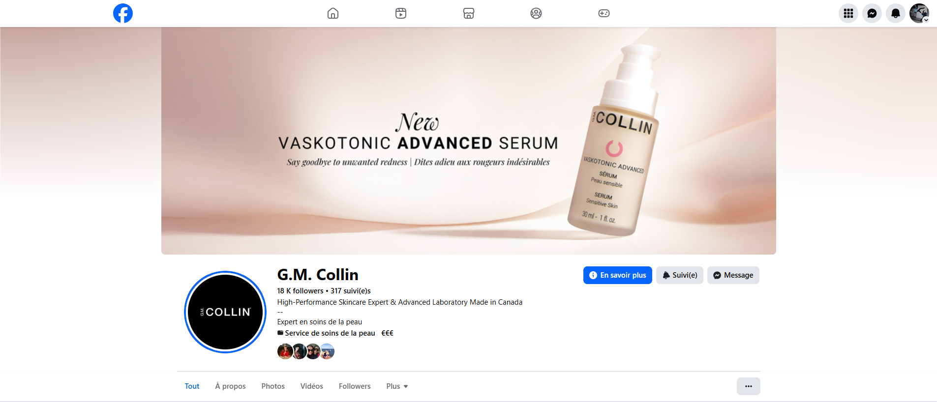This screenshot has width=937, height=402.
Task: Open the notifications bell icon
Action: click(x=896, y=13)
